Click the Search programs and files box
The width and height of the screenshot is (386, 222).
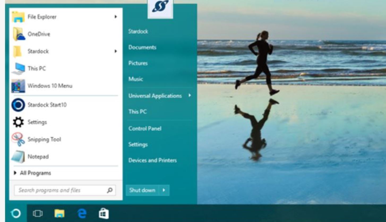(x=61, y=190)
